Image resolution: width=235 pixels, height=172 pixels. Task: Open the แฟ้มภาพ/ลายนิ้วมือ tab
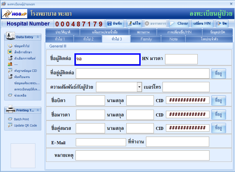(x=105, y=32)
